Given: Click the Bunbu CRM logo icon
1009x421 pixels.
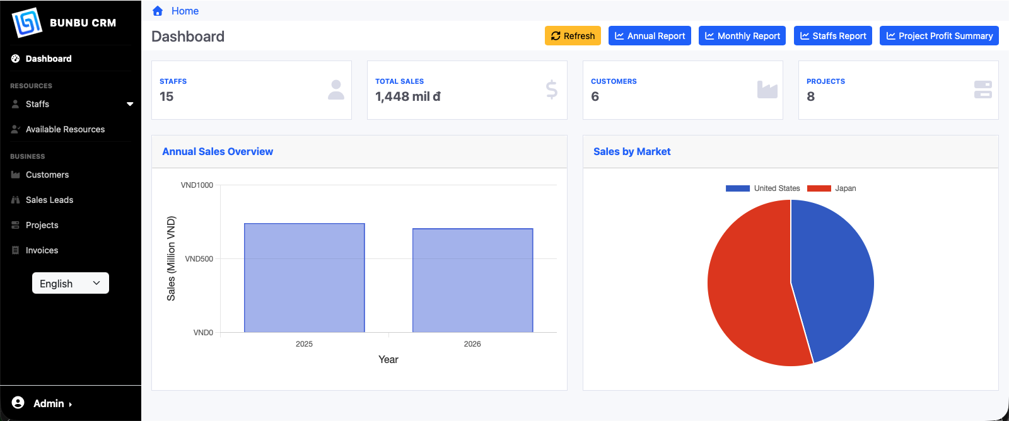Looking at the screenshot, I should 26,23.
